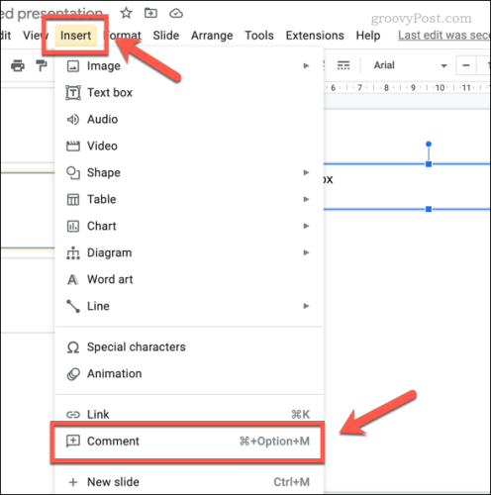Click the Table grid icon
Image resolution: width=491 pixels, height=495 pixels.
(73, 200)
